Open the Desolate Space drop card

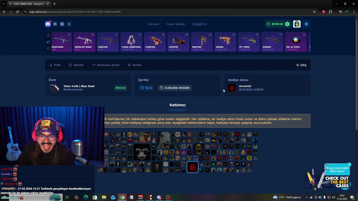[84, 42]
